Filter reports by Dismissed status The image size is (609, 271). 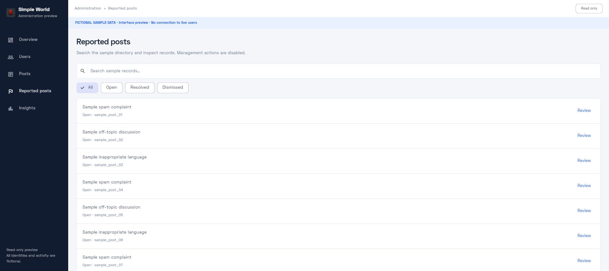(173, 88)
